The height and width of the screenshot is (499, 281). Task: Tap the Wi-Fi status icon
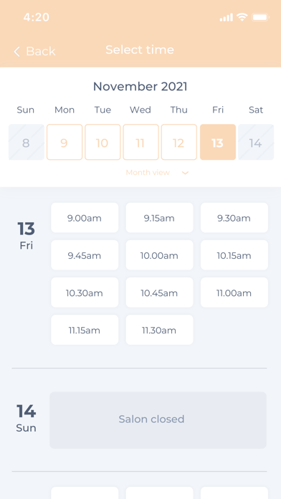pyautogui.click(x=242, y=17)
